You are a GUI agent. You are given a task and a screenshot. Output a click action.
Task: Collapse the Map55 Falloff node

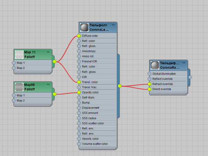[x=48, y=85]
